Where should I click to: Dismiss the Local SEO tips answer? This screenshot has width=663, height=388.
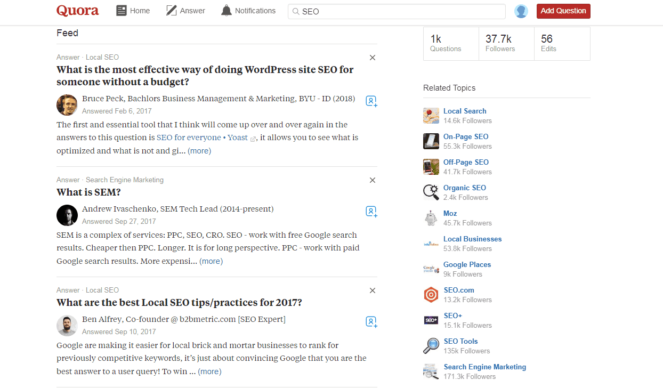(x=373, y=290)
